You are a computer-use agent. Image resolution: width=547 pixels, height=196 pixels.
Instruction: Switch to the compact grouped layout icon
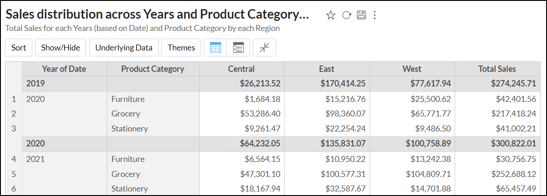point(238,48)
